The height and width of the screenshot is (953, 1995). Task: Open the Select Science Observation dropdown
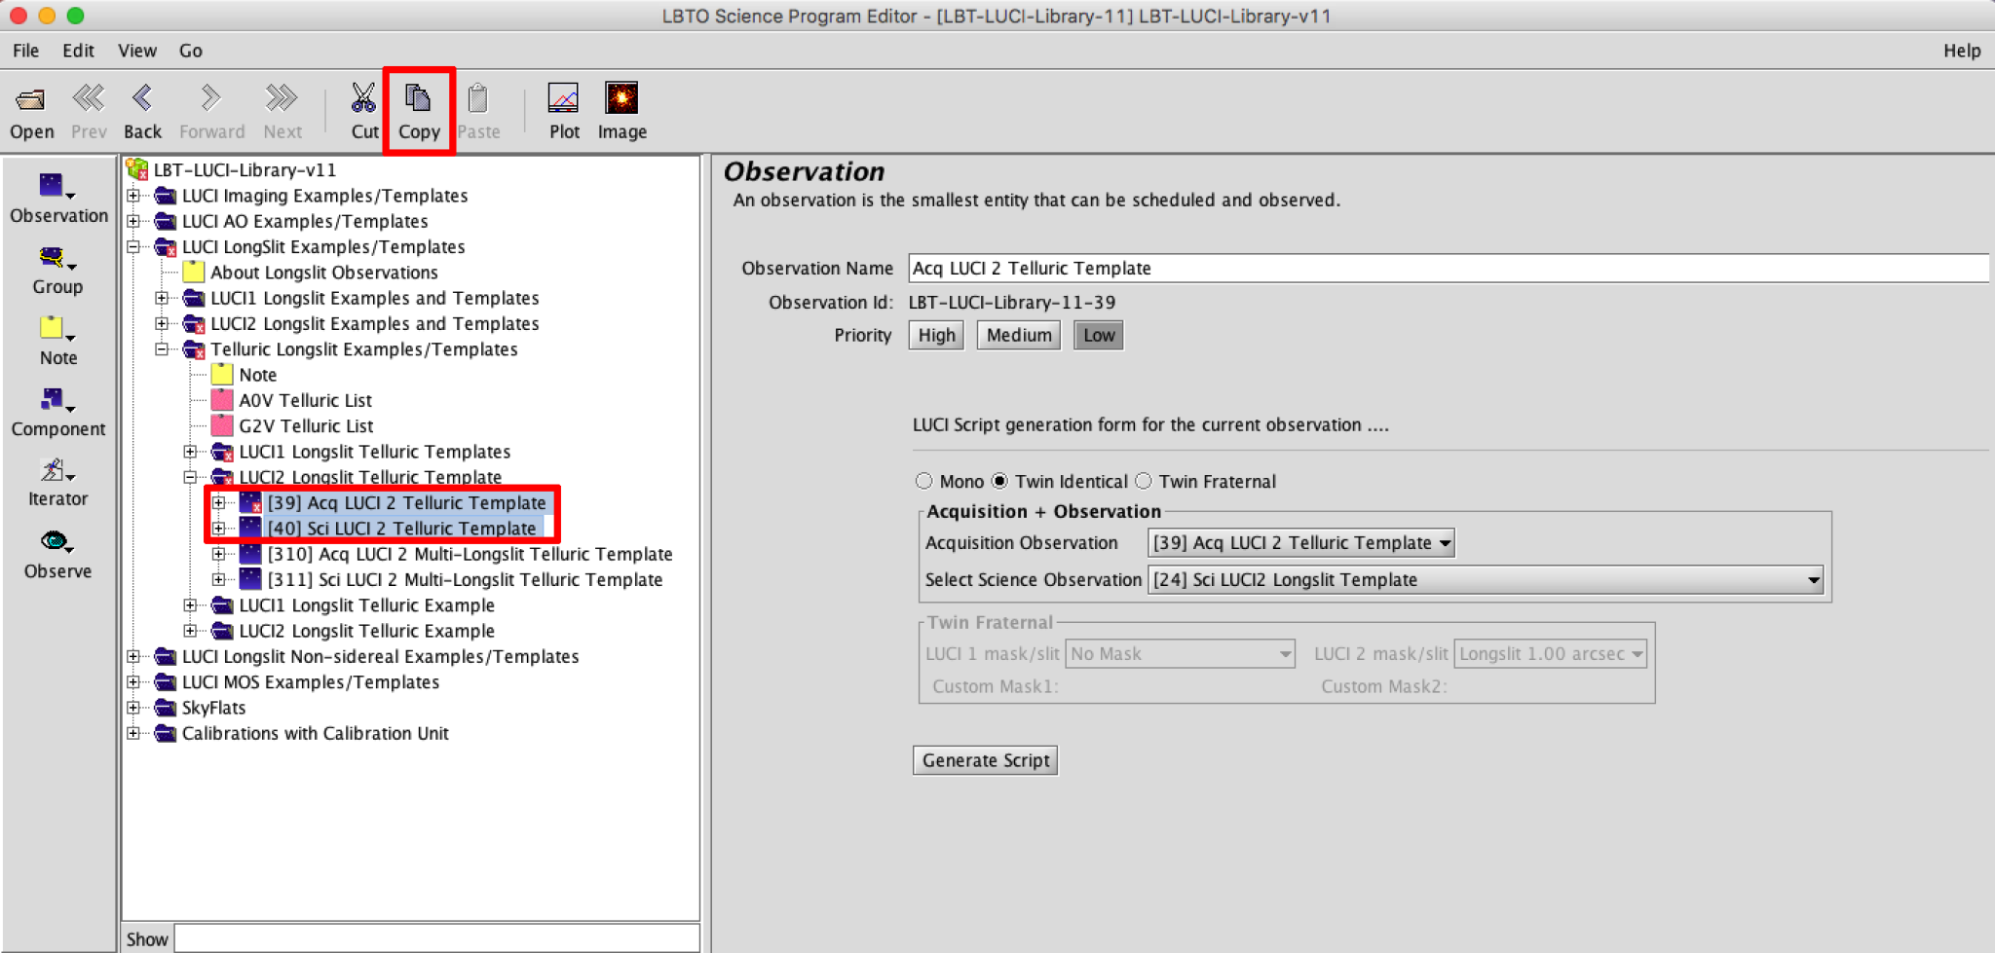click(1486, 579)
